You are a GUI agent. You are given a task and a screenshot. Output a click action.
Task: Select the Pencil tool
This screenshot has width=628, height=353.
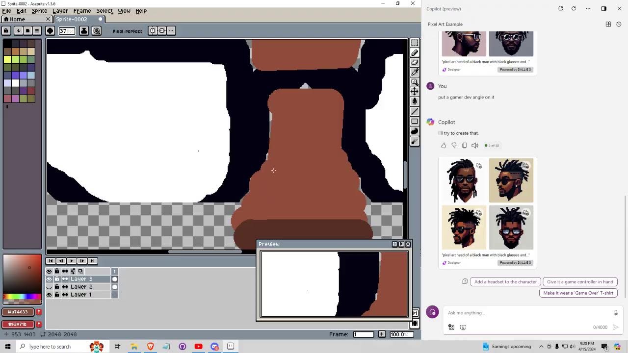pyautogui.click(x=415, y=53)
